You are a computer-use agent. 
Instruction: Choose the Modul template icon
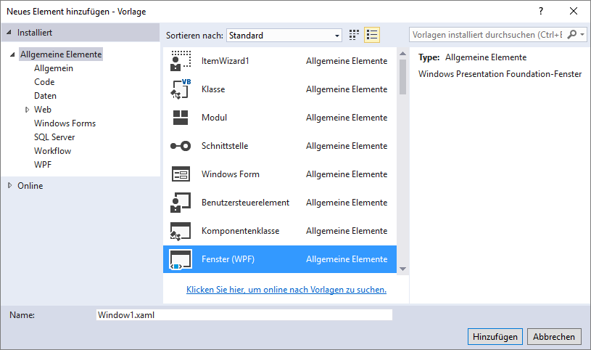coord(180,118)
